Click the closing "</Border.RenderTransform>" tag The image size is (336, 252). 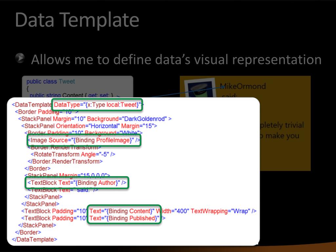pos(65,161)
